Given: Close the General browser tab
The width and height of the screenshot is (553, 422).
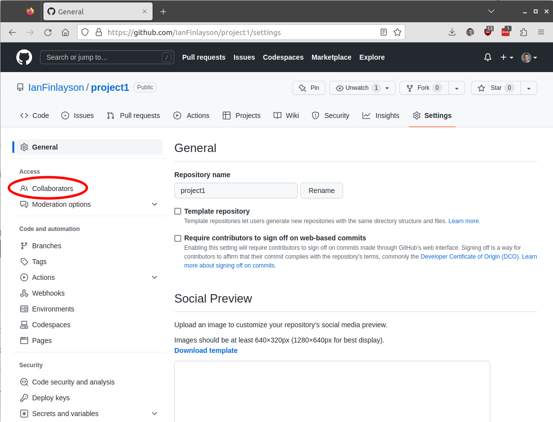Looking at the screenshot, I should (x=145, y=12).
